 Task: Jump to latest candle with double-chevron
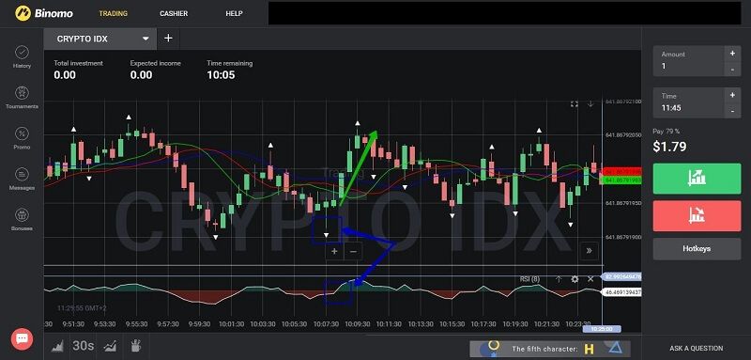[x=589, y=251]
